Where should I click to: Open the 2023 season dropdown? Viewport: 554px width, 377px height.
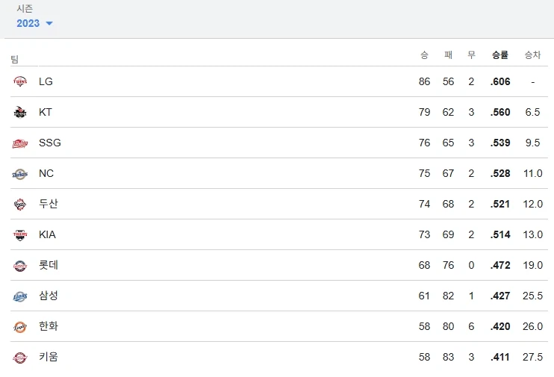(x=28, y=23)
